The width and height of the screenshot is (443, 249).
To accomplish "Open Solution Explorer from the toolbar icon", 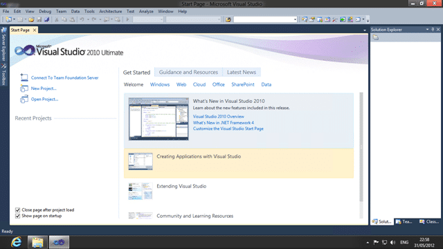I will coord(305,19).
